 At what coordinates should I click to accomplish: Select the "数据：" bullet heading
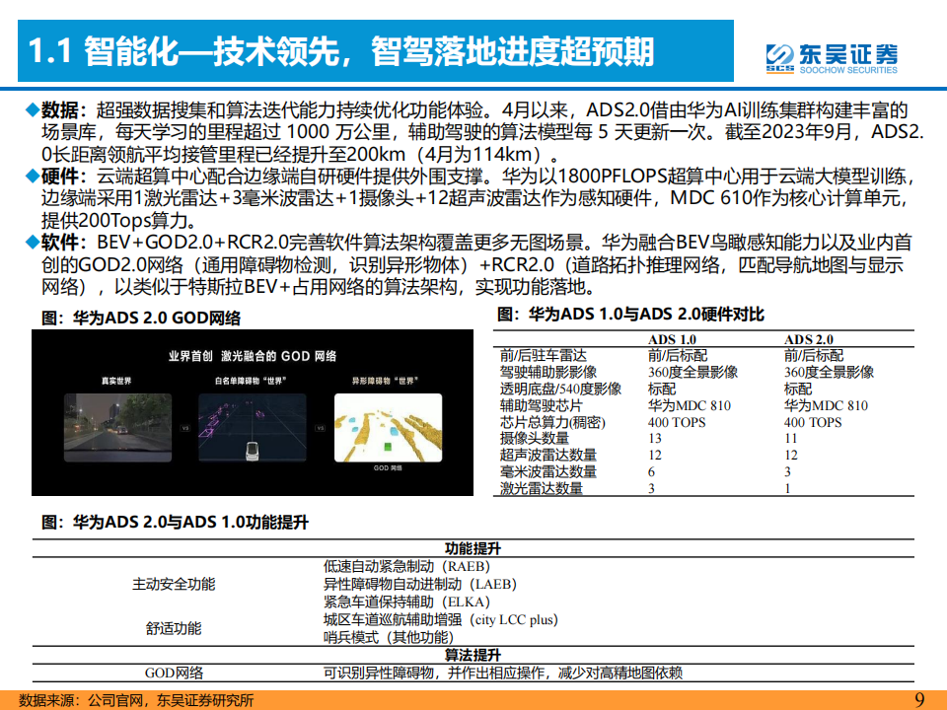pos(64,109)
